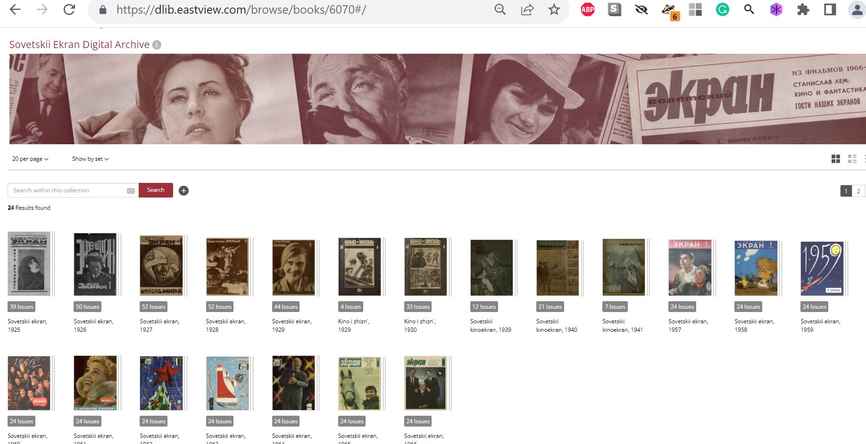The height and width of the screenshot is (444, 866).
Task: Open Sovetskii ekran 1928 cover thumbnail
Action: [227, 266]
